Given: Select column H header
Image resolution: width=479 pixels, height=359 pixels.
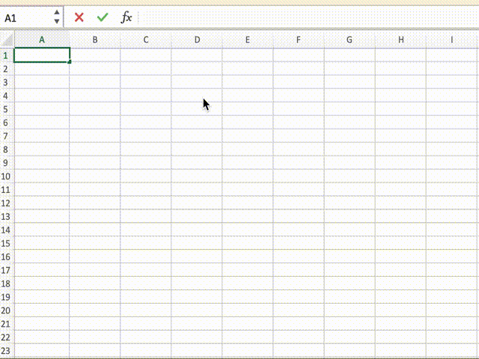Looking at the screenshot, I should point(401,40).
